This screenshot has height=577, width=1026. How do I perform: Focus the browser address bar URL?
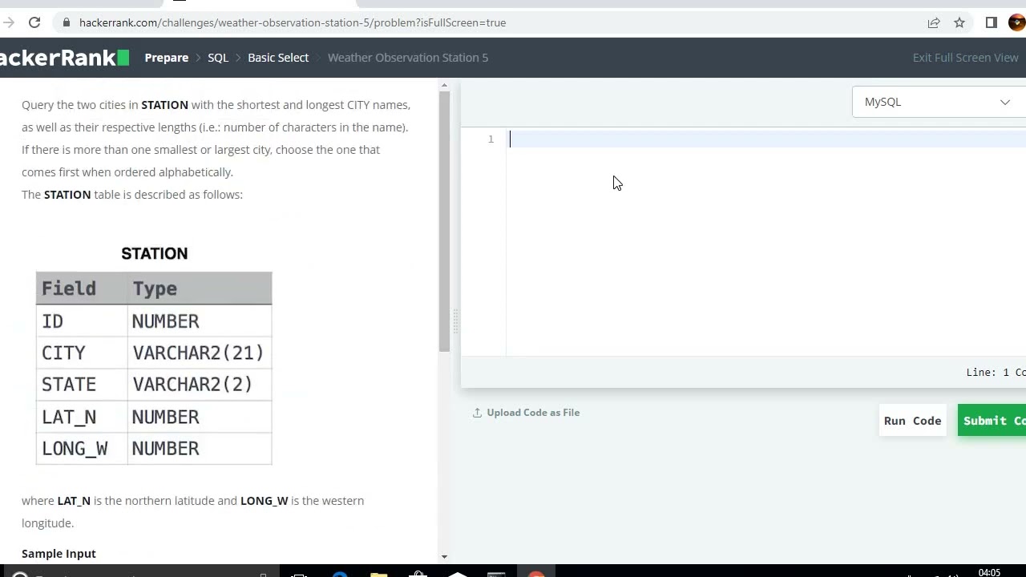tap(293, 22)
